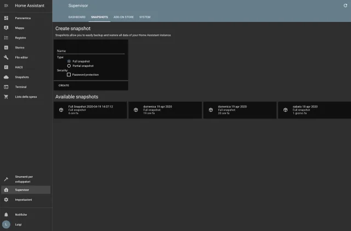
Task: Enable the Password protection checkbox
Action: (69, 75)
